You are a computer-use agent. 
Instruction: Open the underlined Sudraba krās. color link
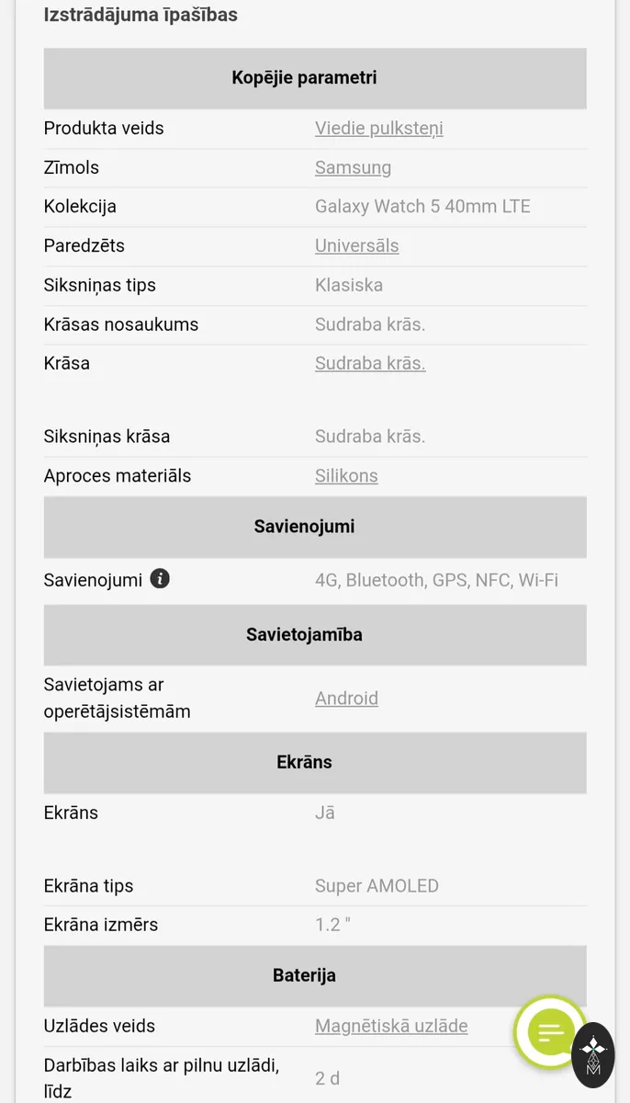tap(370, 363)
